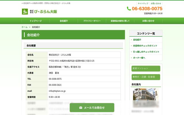184x115 pixels.
Task: Open 賃貸マンション sidebar button
Action: point(146,68)
